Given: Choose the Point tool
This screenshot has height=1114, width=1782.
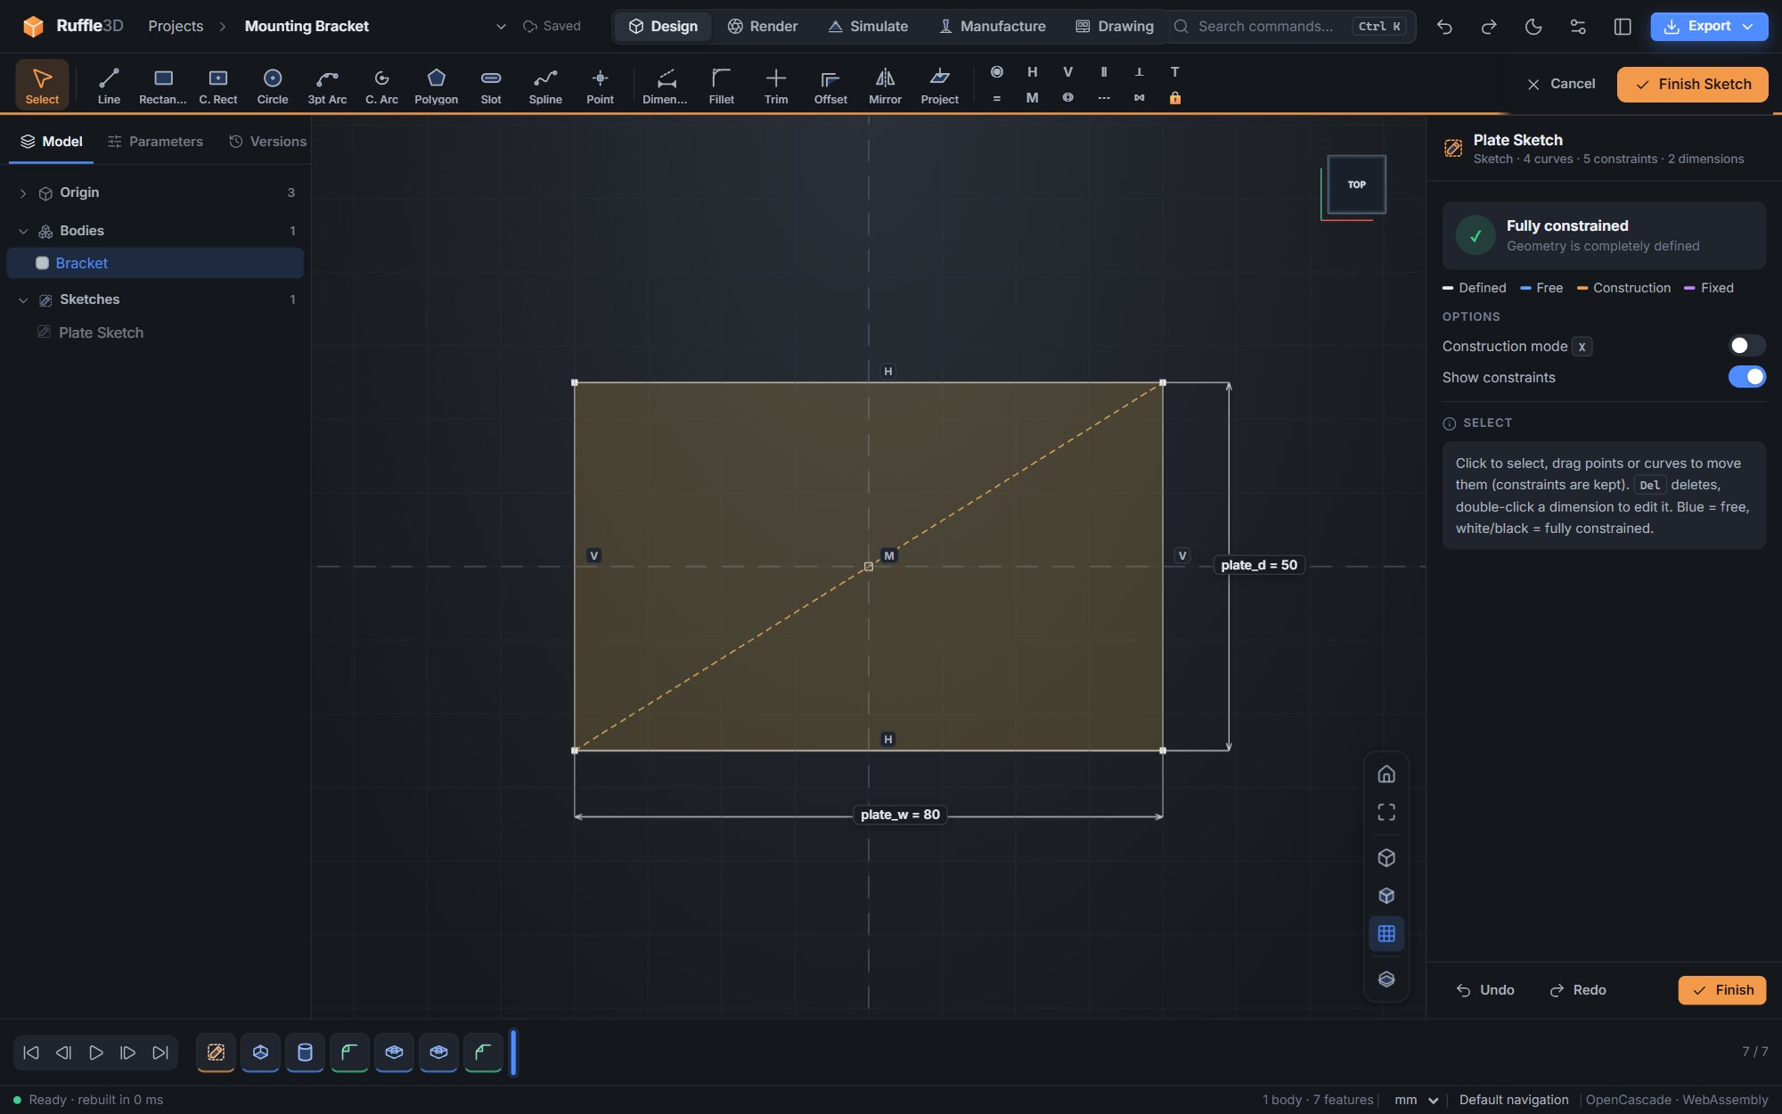Looking at the screenshot, I should coord(600,85).
